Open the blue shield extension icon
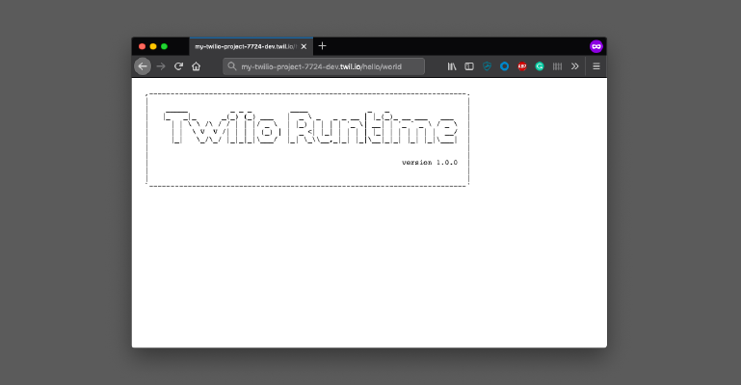The image size is (741, 385). 487,66
